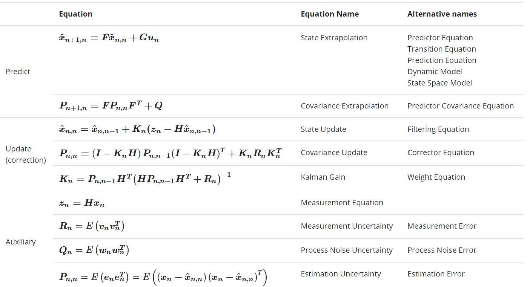The width and height of the screenshot is (530, 287).
Task: Click 'Predictor Covariance Equation' text
Action: coord(461,106)
